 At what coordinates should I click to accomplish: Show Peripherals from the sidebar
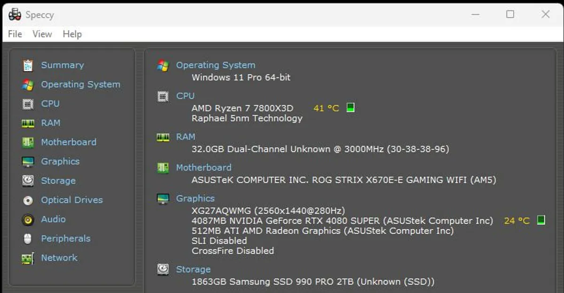tap(65, 239)
